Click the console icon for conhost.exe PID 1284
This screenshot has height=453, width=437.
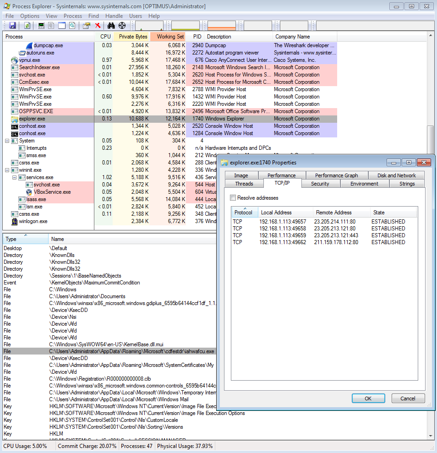pos(15,134)
